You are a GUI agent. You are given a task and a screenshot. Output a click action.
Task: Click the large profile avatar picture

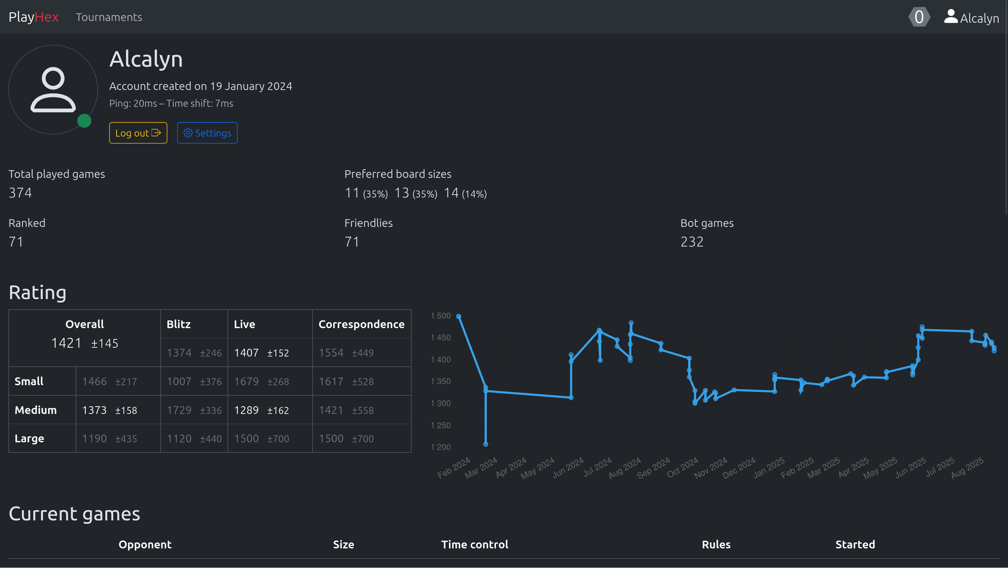point(53,90)
